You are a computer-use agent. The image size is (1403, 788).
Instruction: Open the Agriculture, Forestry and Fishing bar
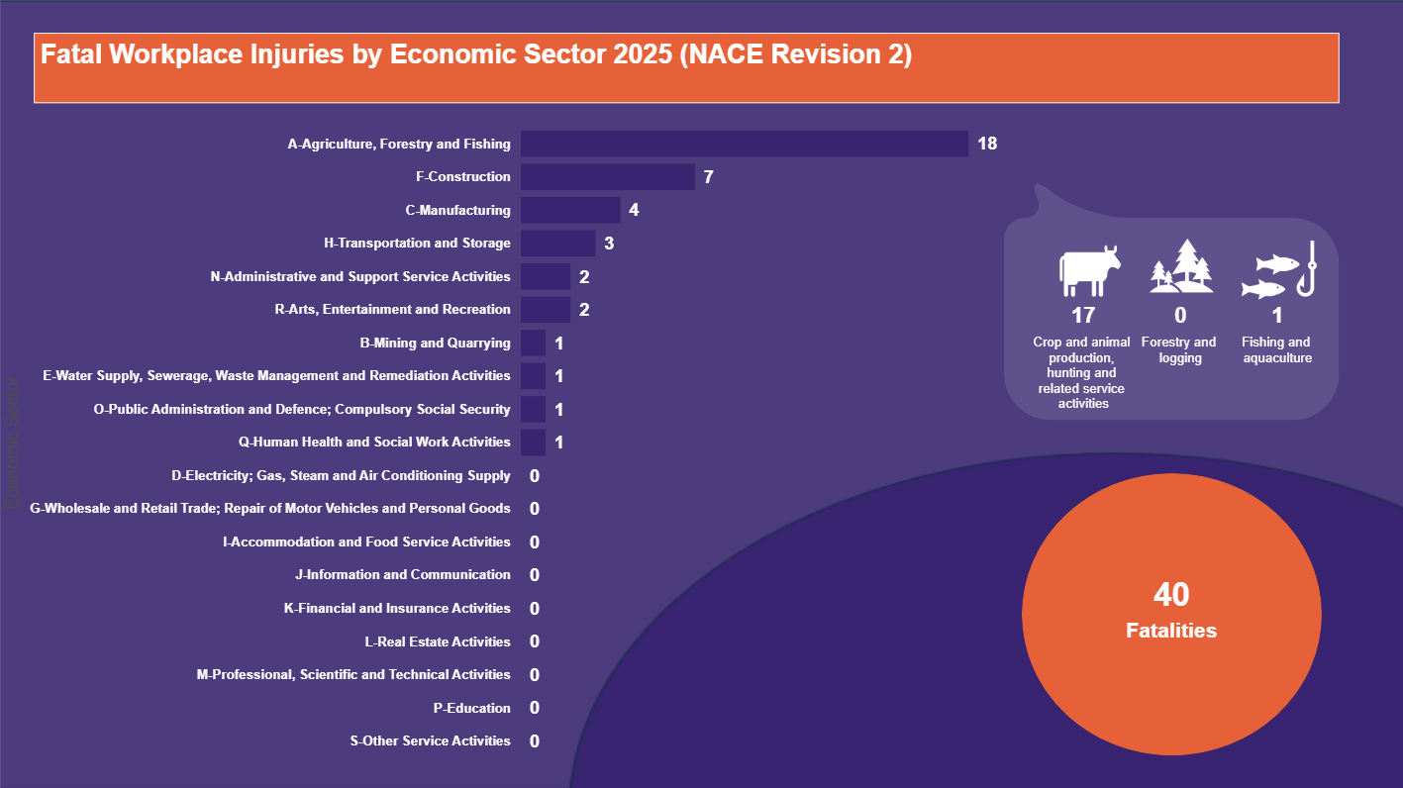point(743,144)
